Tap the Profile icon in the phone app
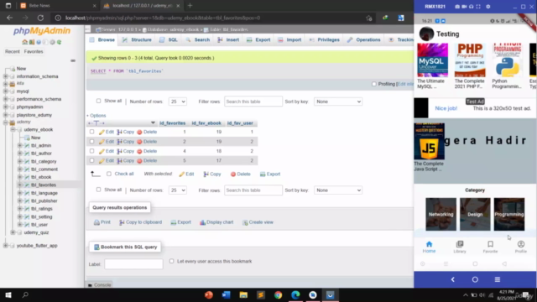537x302 pixels. 521,244
